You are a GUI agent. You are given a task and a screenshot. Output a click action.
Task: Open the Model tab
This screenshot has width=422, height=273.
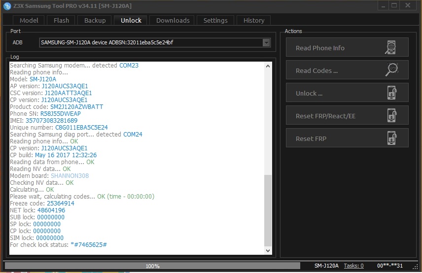29,20
